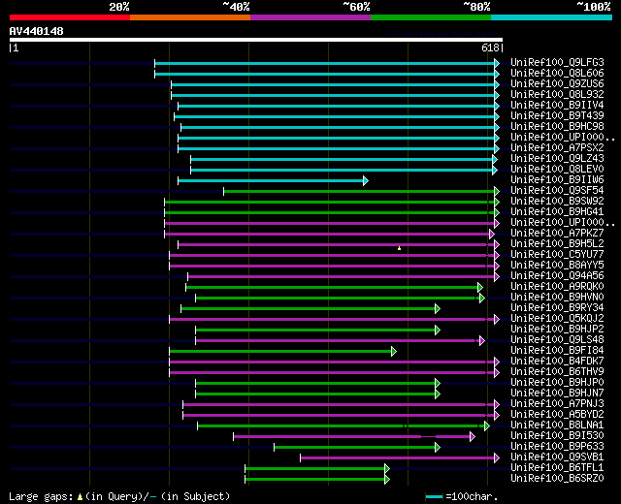Select the UniRef100_Q9SVB1 label
This screenshot has height=504, width=621.
pos(557,457)
